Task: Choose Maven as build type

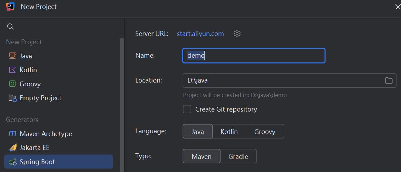Action: click(202, 156)
